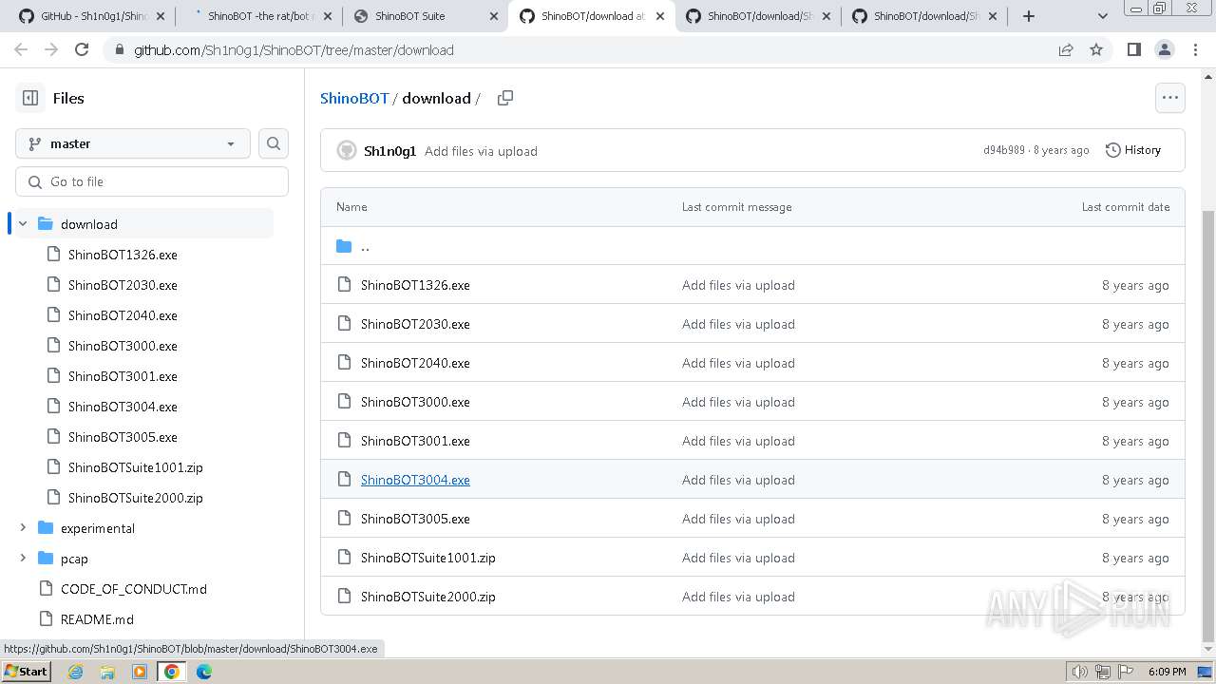This screenshot has width=1216, height=684.
Task: Copy path using the copy icon
Action: point(505,98)
